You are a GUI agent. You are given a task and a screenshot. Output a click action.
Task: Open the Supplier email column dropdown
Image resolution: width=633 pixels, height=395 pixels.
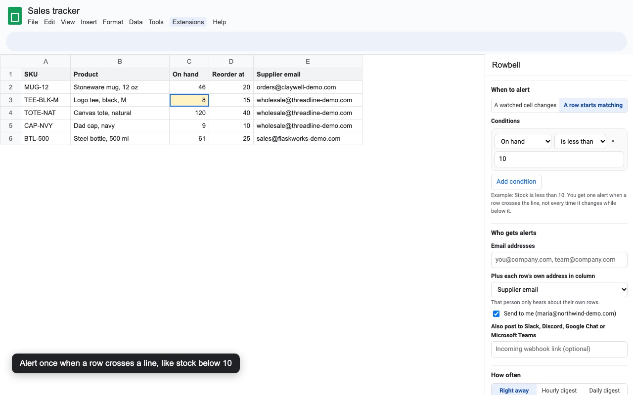[559, 289]
